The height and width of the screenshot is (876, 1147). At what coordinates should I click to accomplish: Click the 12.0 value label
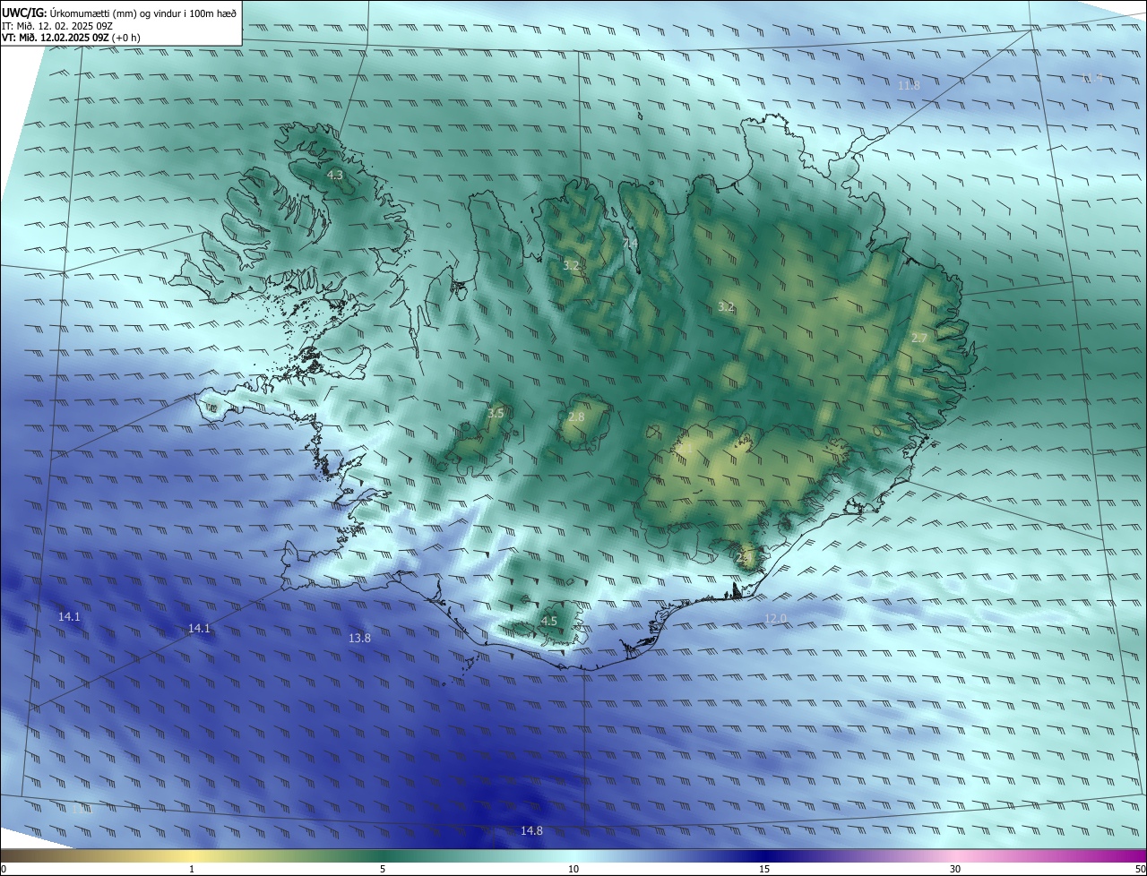(x=776, y=619)
